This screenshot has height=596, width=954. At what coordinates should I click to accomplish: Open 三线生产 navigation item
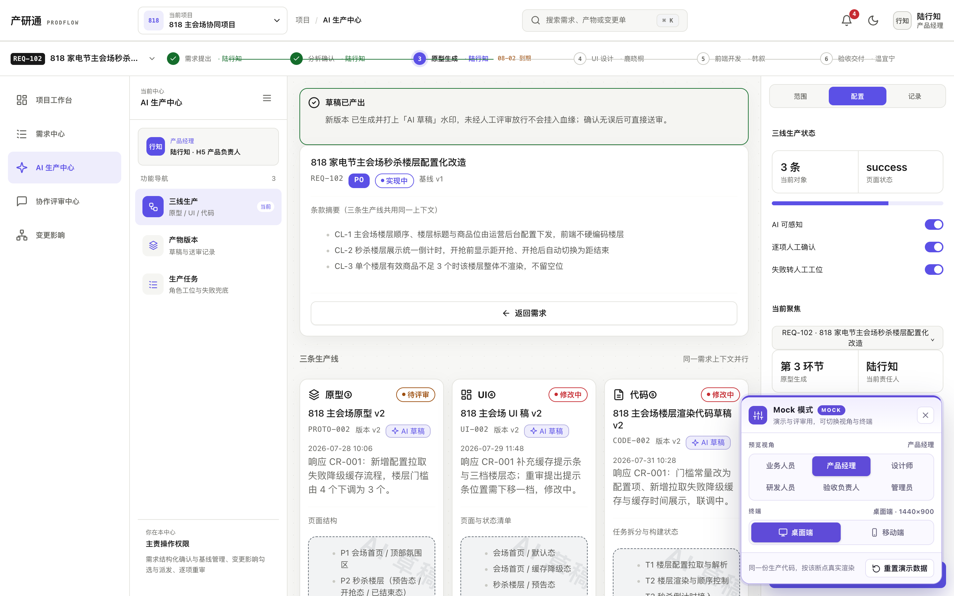point(208,207)
